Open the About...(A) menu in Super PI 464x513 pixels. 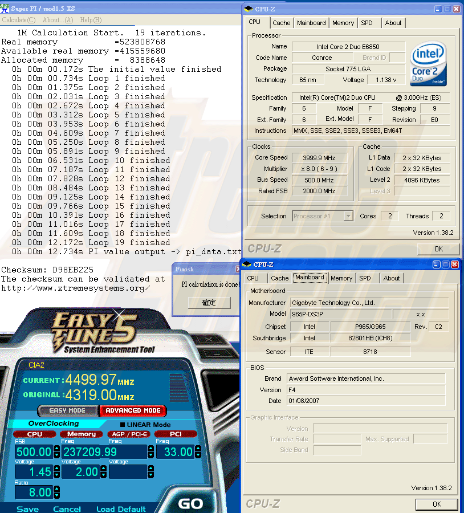pyautogui.click(x=58, y=20)
